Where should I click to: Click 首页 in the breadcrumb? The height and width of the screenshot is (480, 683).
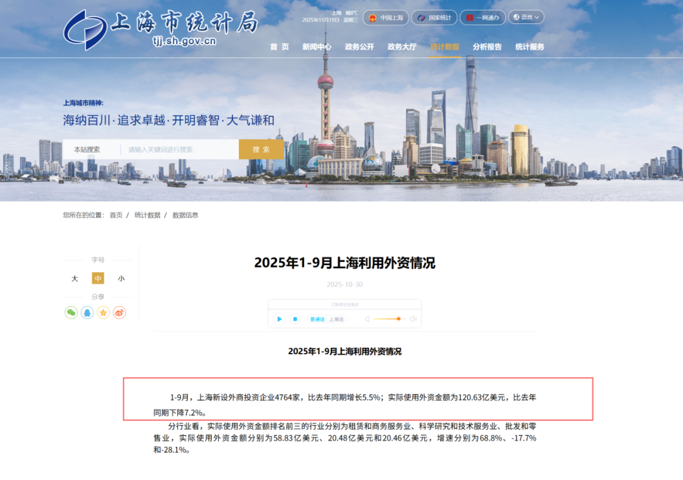[116, 215]
